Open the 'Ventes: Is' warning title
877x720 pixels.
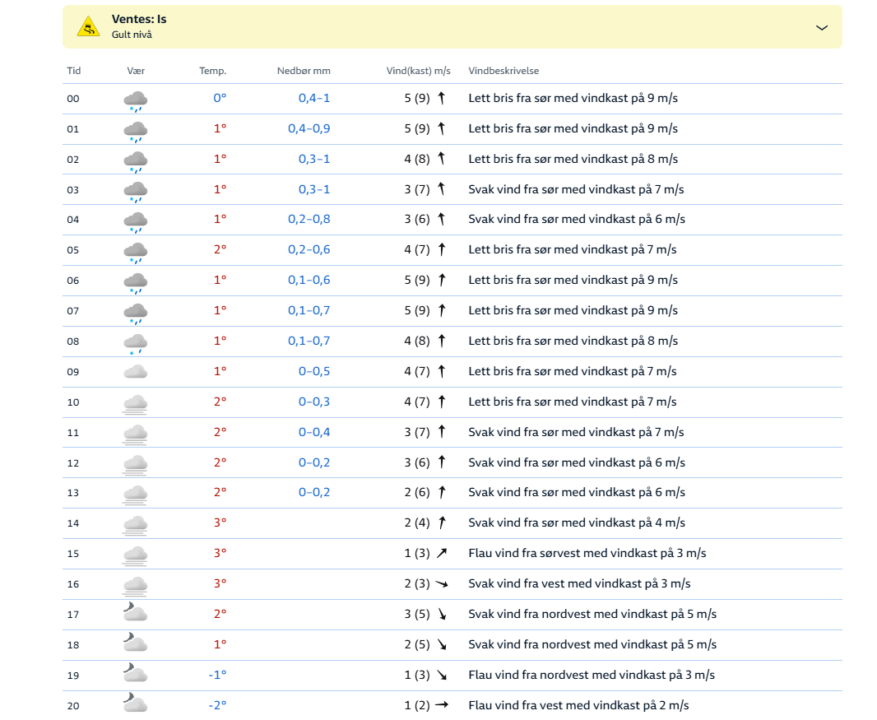[138, 19]
